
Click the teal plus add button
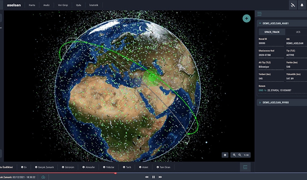246,18
